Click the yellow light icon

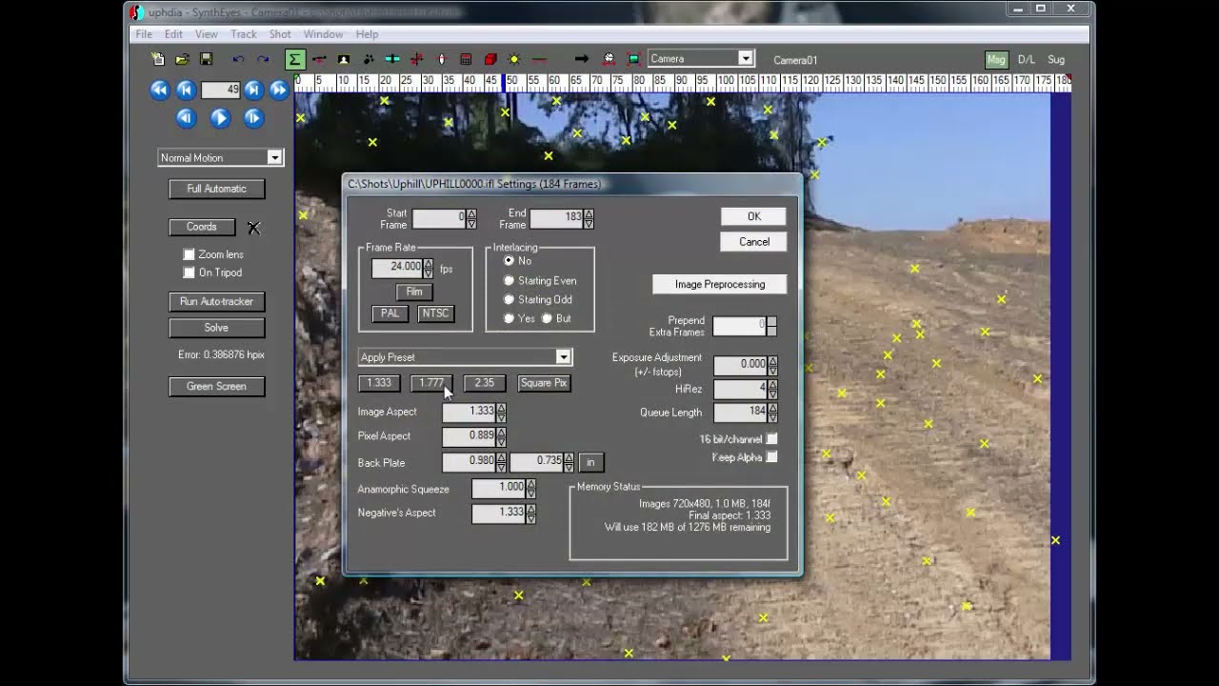pyautogui.click(x=514, y=59)
